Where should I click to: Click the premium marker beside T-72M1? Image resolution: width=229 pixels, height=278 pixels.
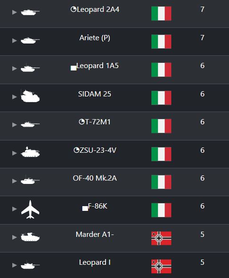(x=81, y=122)
